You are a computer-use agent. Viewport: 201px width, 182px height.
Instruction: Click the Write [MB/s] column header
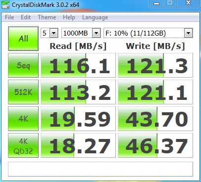(155, 46)
